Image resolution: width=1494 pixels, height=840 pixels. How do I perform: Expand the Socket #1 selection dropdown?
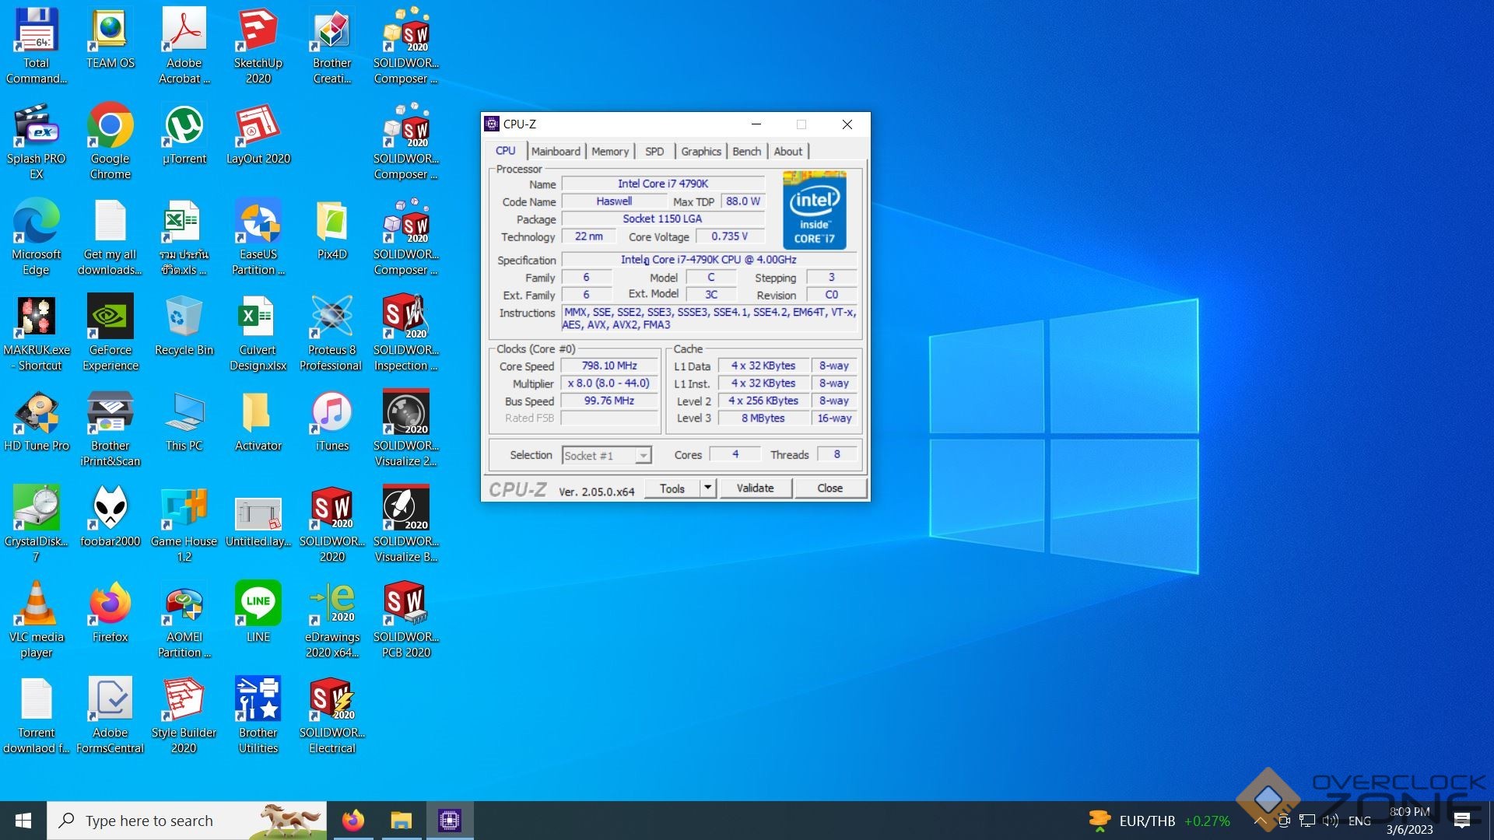(x=643, y=456)
